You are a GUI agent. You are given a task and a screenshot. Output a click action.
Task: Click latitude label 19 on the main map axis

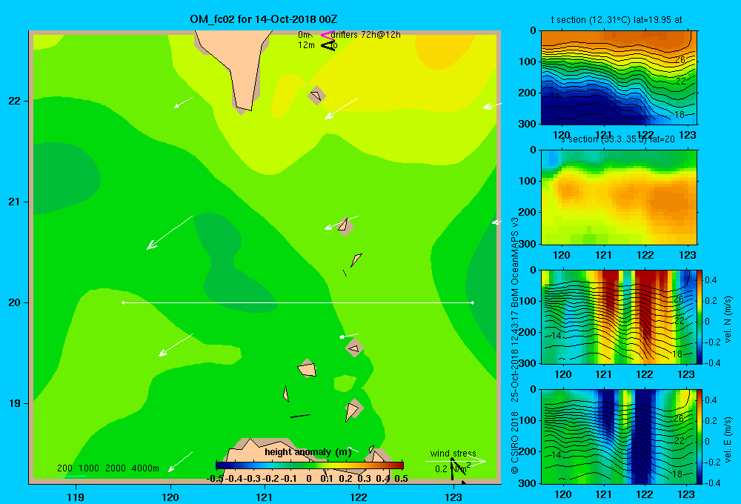coord(15,403)
